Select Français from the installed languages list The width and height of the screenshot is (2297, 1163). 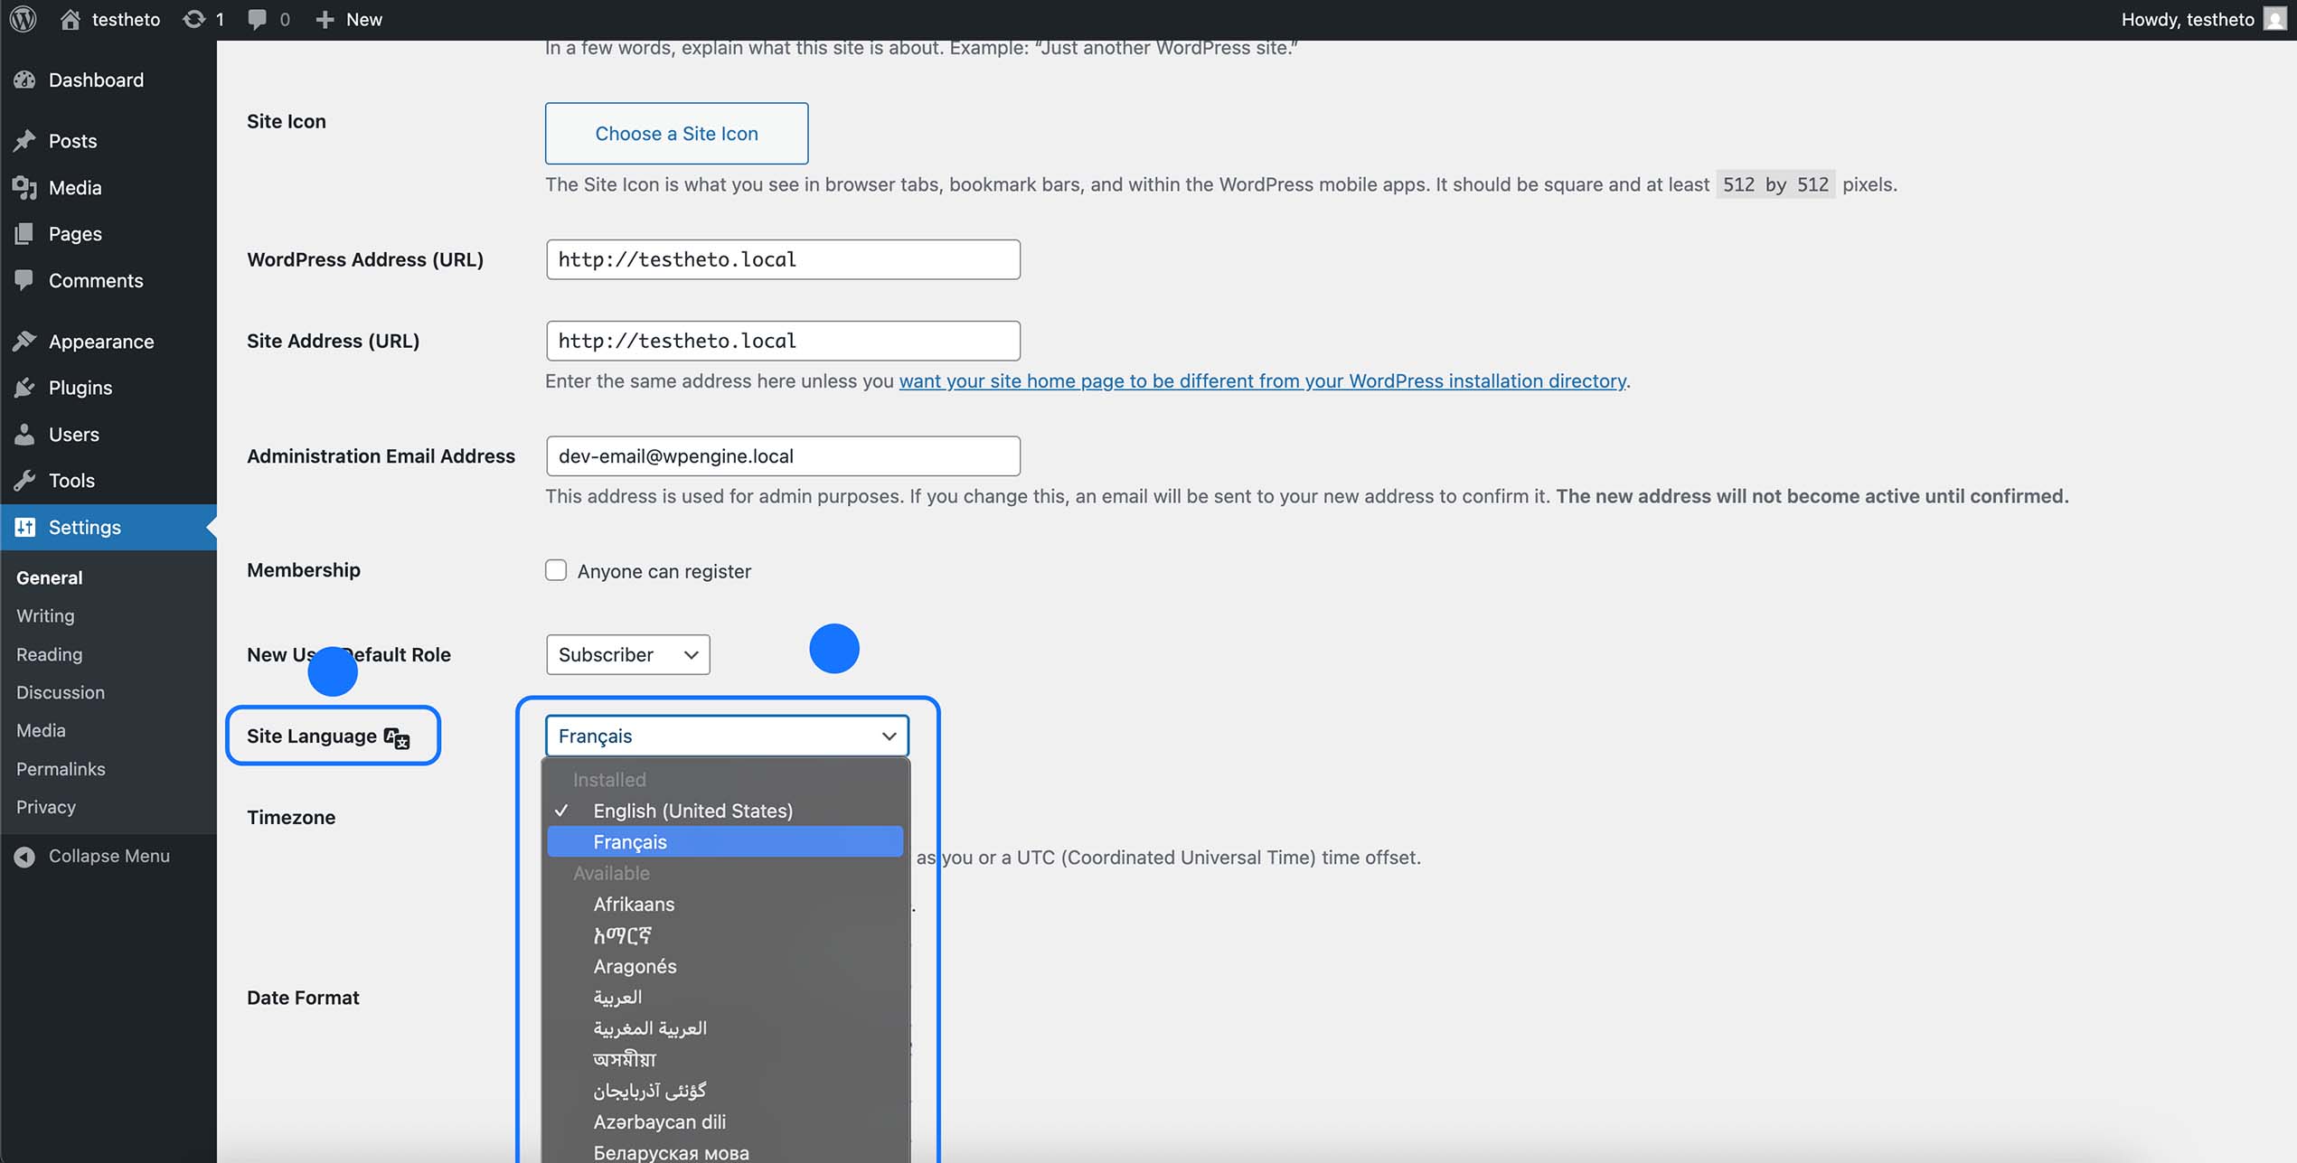[631, 841]
